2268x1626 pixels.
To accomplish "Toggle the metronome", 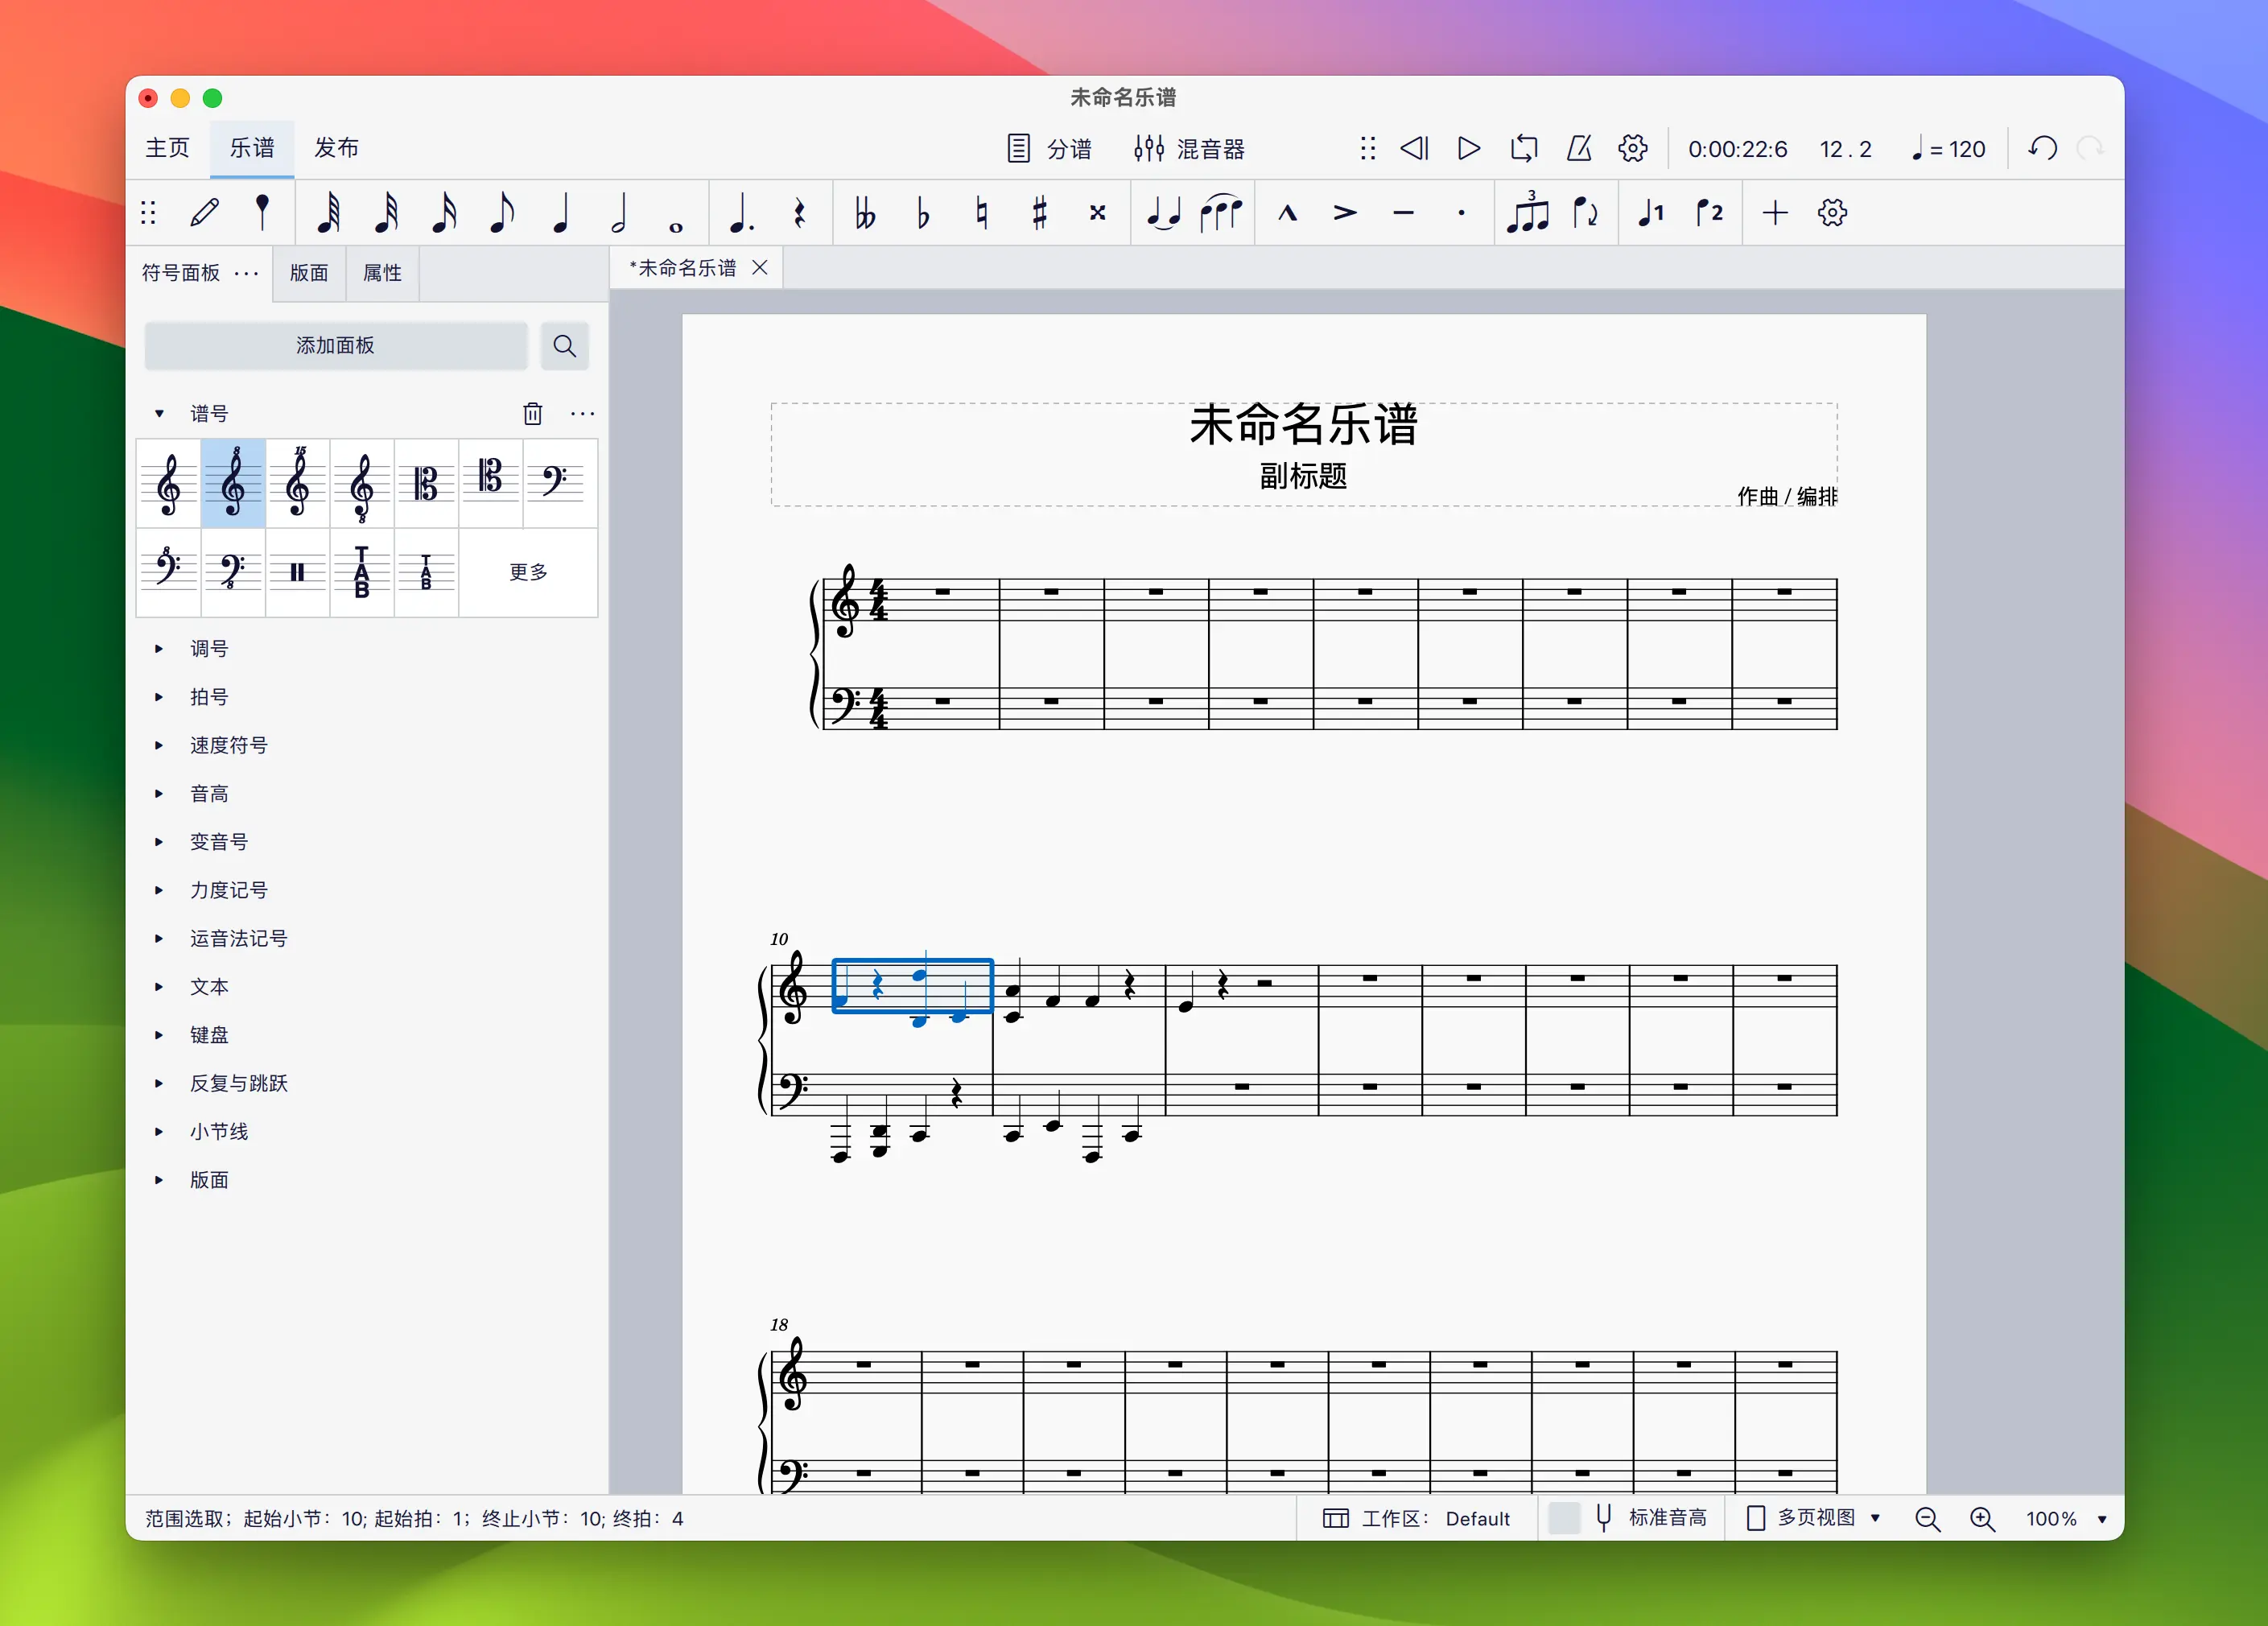I will click(x=1579, y=149).
